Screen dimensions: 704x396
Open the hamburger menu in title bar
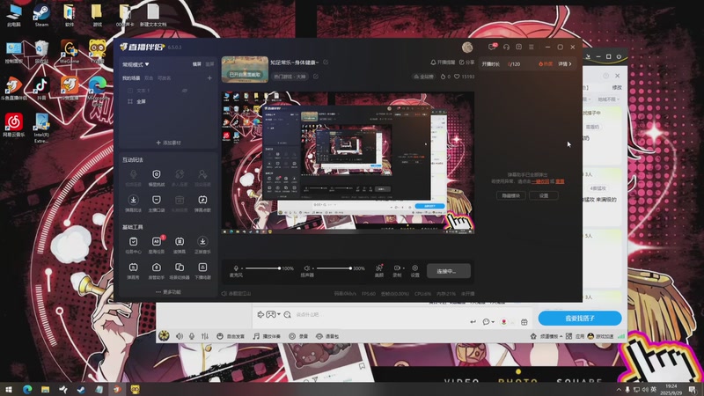click(x=532, y=47)
